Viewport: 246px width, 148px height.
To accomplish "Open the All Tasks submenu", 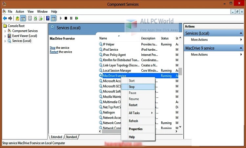I will [137, 113].
